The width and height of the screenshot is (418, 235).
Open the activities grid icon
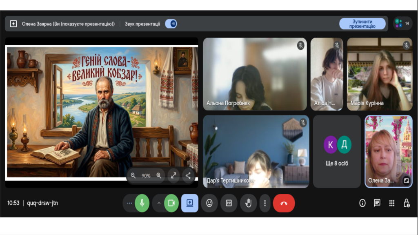[x=392, y=203]
